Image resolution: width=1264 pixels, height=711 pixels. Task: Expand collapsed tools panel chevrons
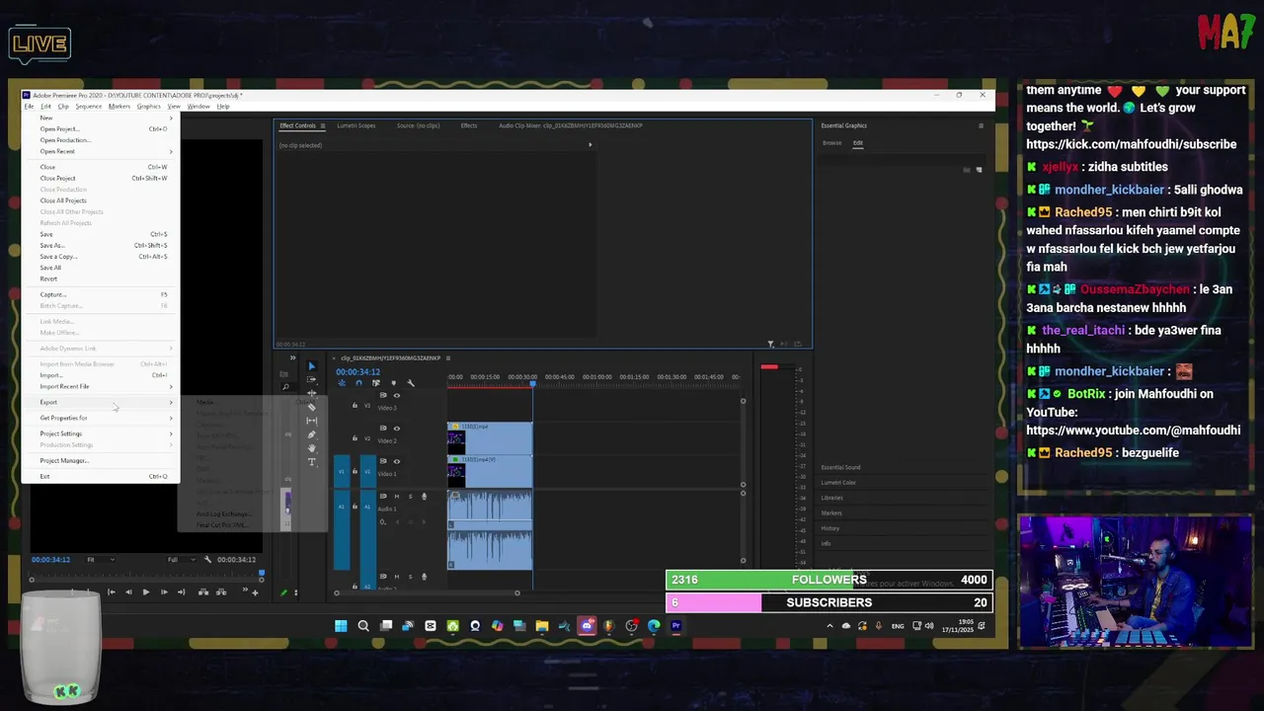tap(292, 357)
